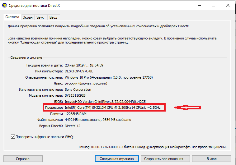Click the Язык: label

click(x=59, y=83)
